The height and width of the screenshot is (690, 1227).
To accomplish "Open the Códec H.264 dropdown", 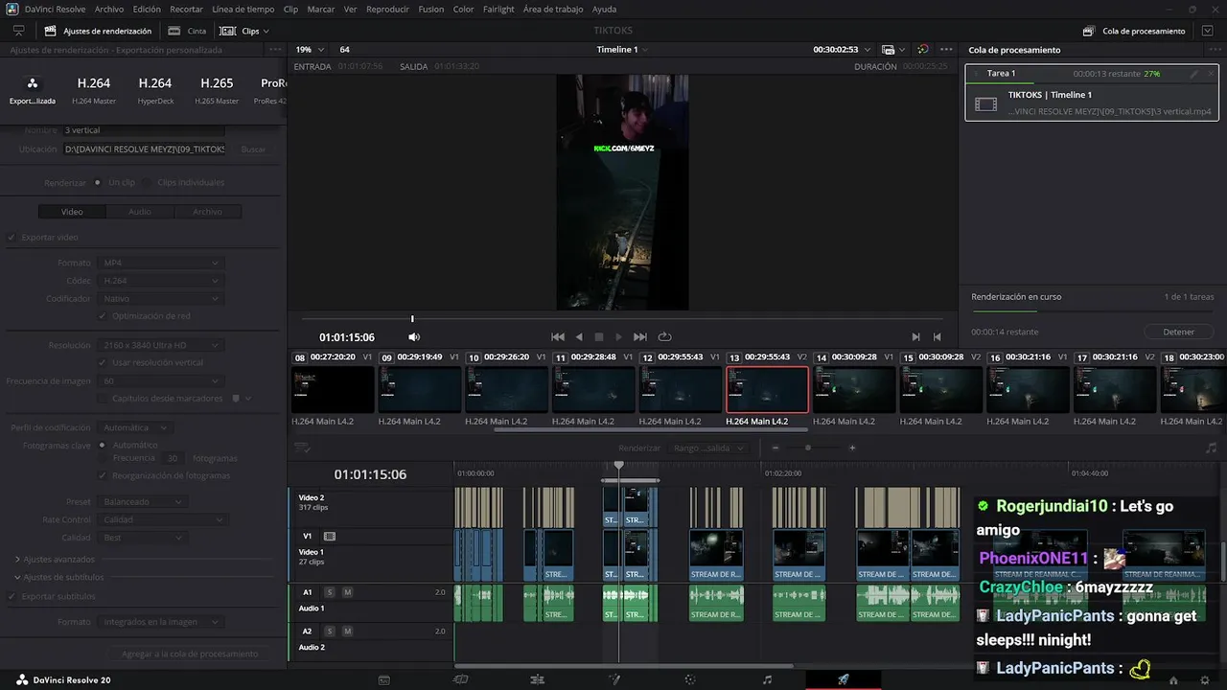I will coord(159,281).
